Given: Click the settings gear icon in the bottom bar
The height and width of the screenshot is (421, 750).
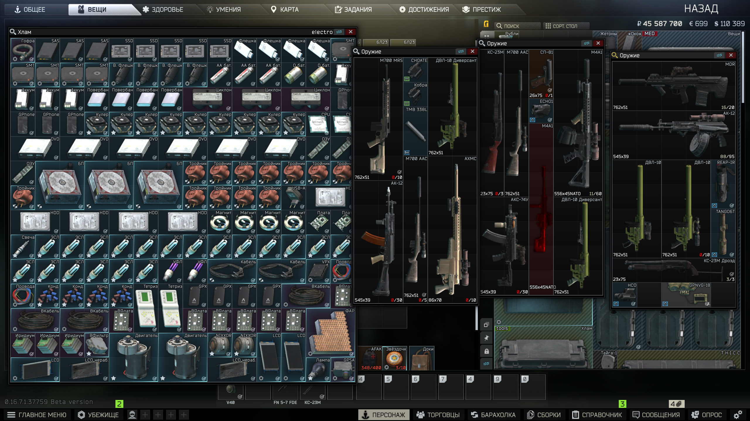Looking at the screenshot, I should click(x=738, y=415).
